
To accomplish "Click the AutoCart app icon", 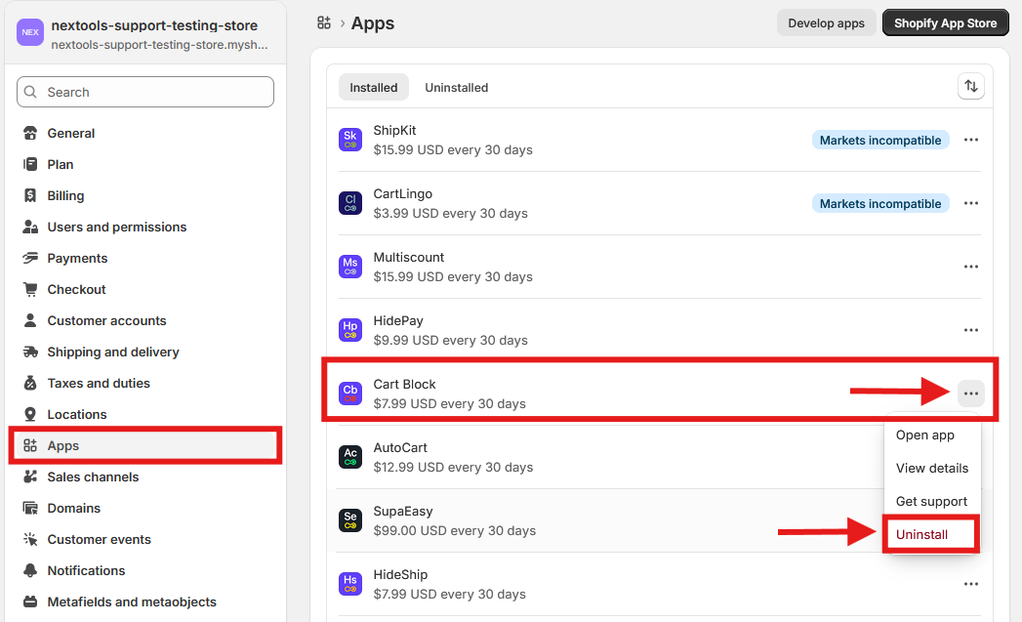I will coord(350,457).
